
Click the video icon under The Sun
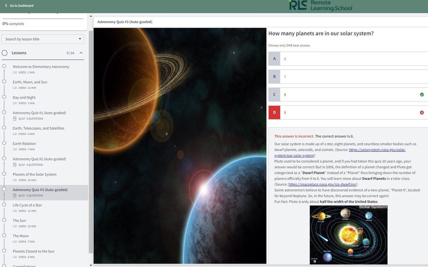pos(15,226)
